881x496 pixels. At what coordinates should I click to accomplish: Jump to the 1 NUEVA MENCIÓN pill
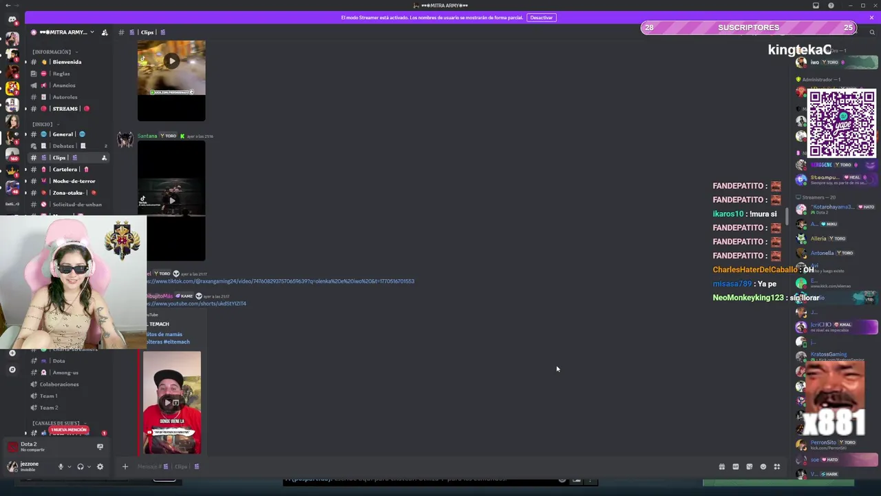(69, 430)
